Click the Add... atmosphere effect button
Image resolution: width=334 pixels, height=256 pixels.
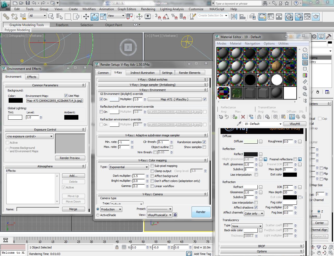[x=73, y=176]
